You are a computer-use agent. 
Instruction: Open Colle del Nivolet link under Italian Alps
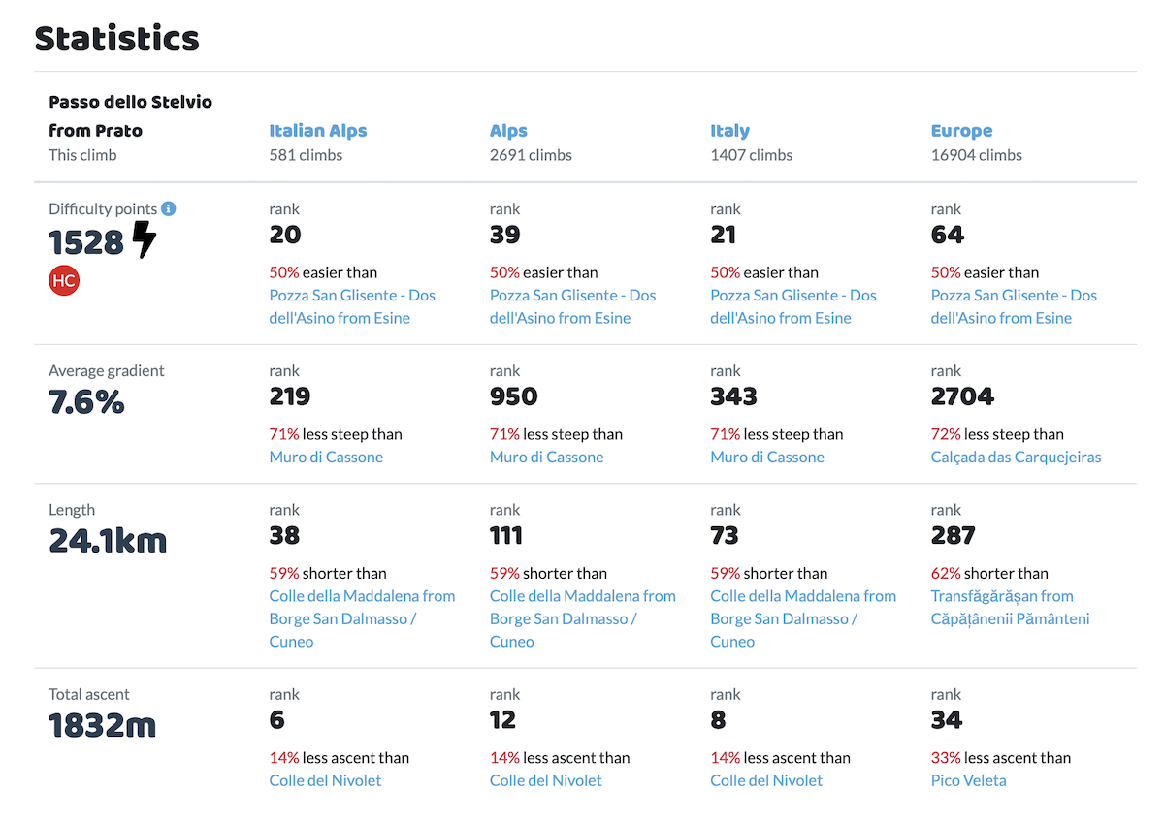click(x=325, y=780)
